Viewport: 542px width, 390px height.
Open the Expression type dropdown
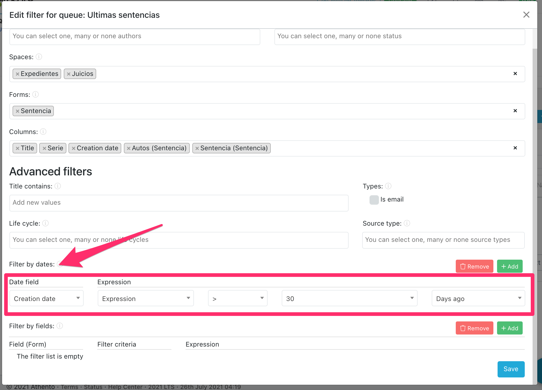(146, 298)
